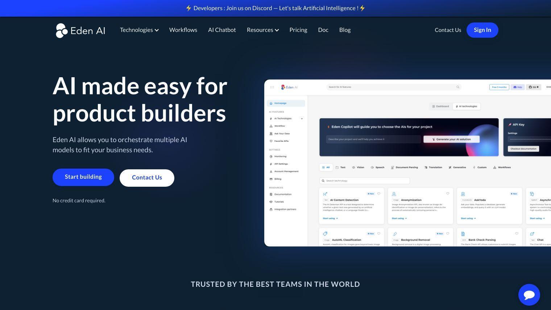This screenshot has height=310, width=551.
Task: Open the Workflows nav item
Action: [x=183, y=30]
